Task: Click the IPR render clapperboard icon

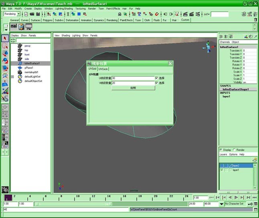Action: pyautogui.click(x=191, y=14)
